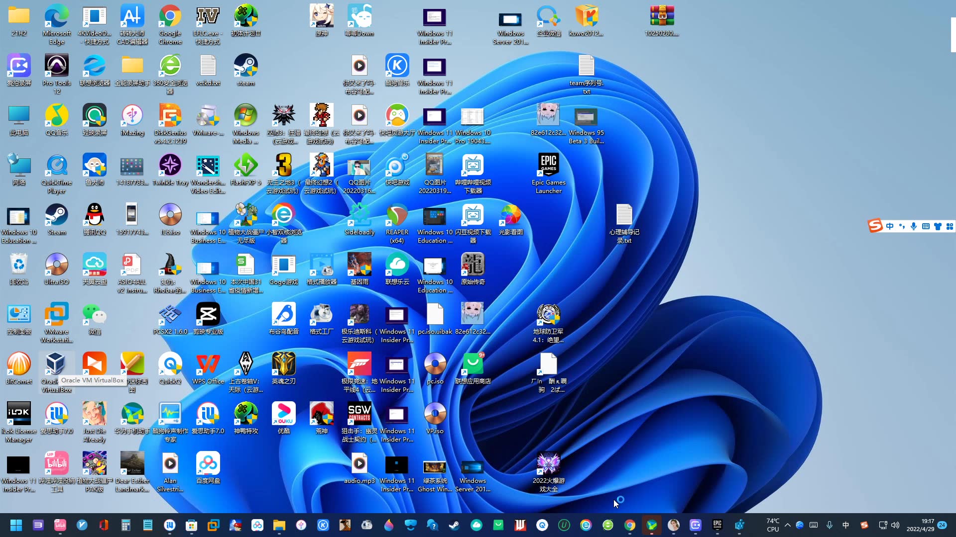Toggle Chinese/English mode on Sogou floating bar
This screenshot has height=537, width=956.
(x=890, y=226)
